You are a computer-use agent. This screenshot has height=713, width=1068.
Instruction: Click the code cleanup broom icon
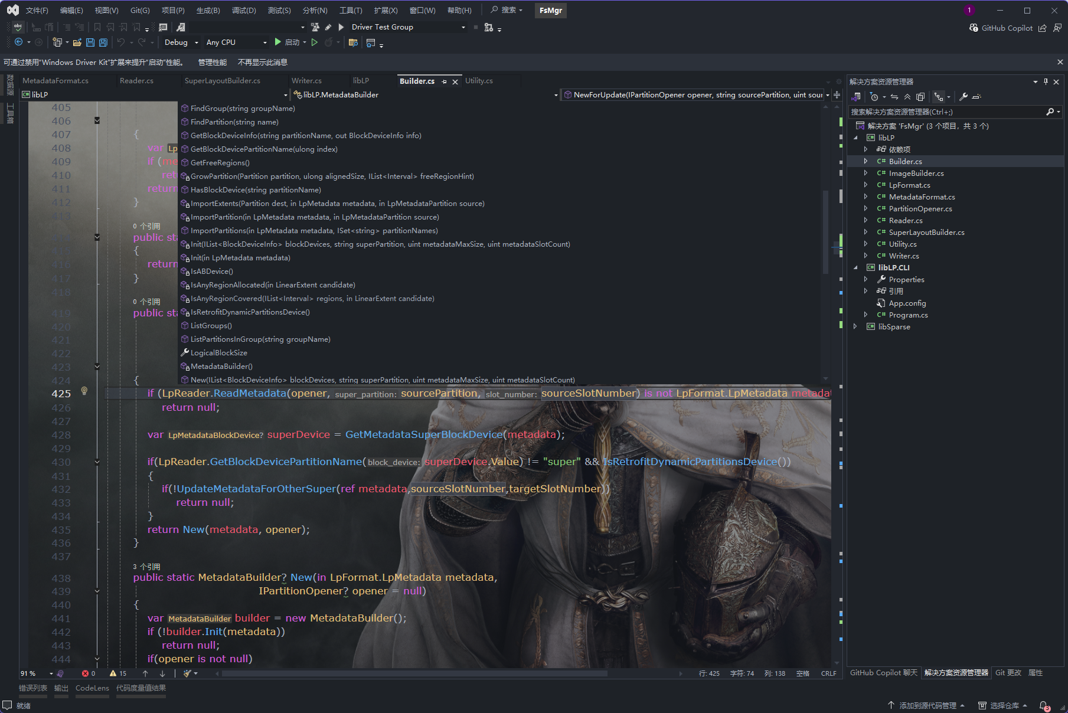188,673
